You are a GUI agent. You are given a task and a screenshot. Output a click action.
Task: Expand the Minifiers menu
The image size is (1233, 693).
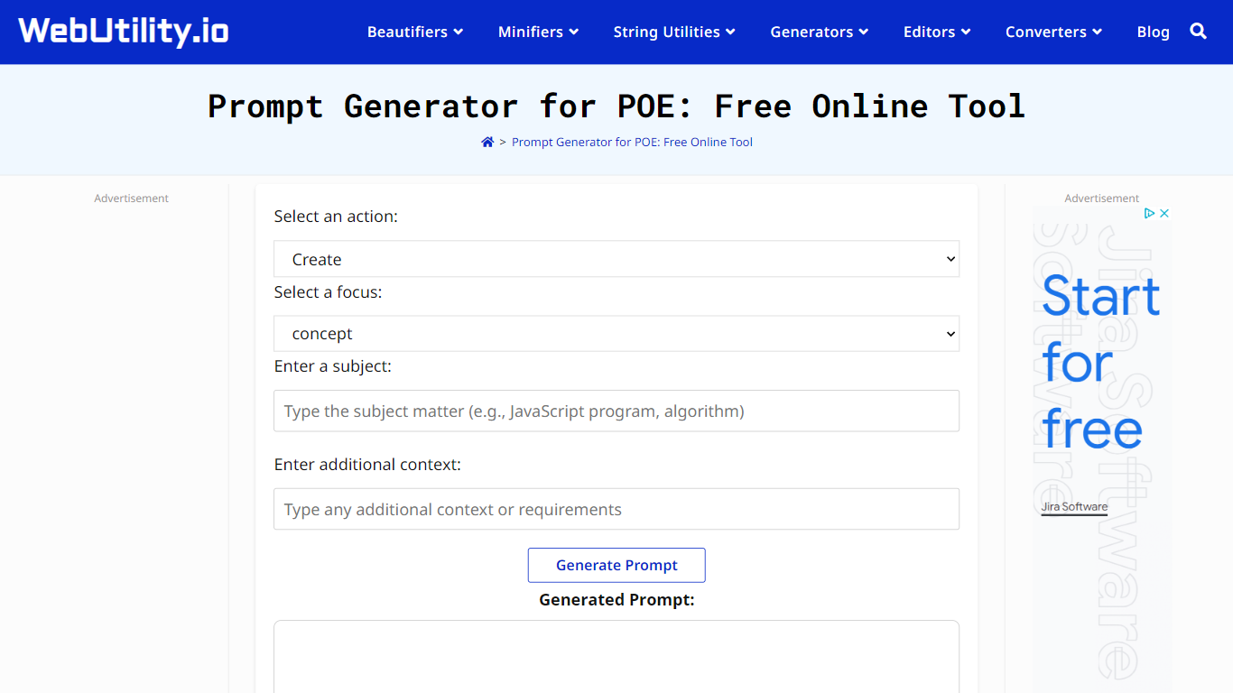click(x=538, y=32)
